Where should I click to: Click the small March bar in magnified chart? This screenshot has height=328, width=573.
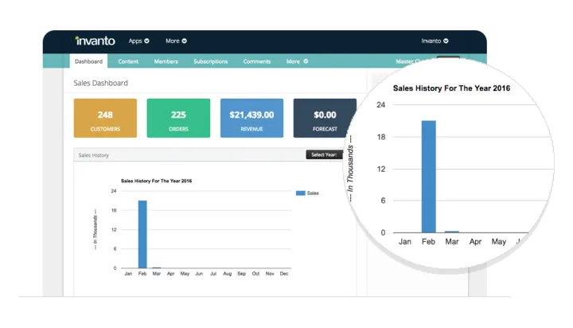[451, 232]
